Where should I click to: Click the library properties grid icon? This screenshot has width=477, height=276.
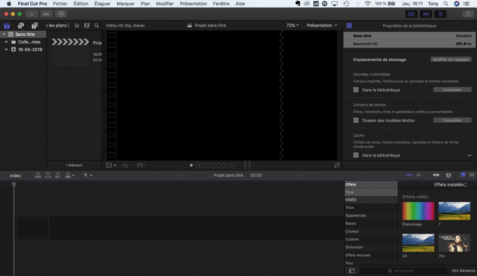click(349, 26)
